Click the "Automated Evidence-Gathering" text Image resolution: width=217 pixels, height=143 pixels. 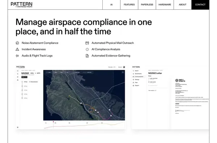111,56
